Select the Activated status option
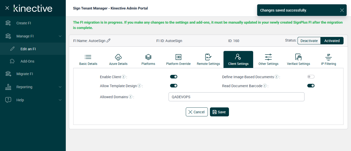Viewport: 351px width, 151px height. pos(332,41)
